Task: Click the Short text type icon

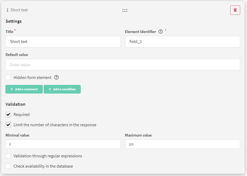Action: click(7, 10)
